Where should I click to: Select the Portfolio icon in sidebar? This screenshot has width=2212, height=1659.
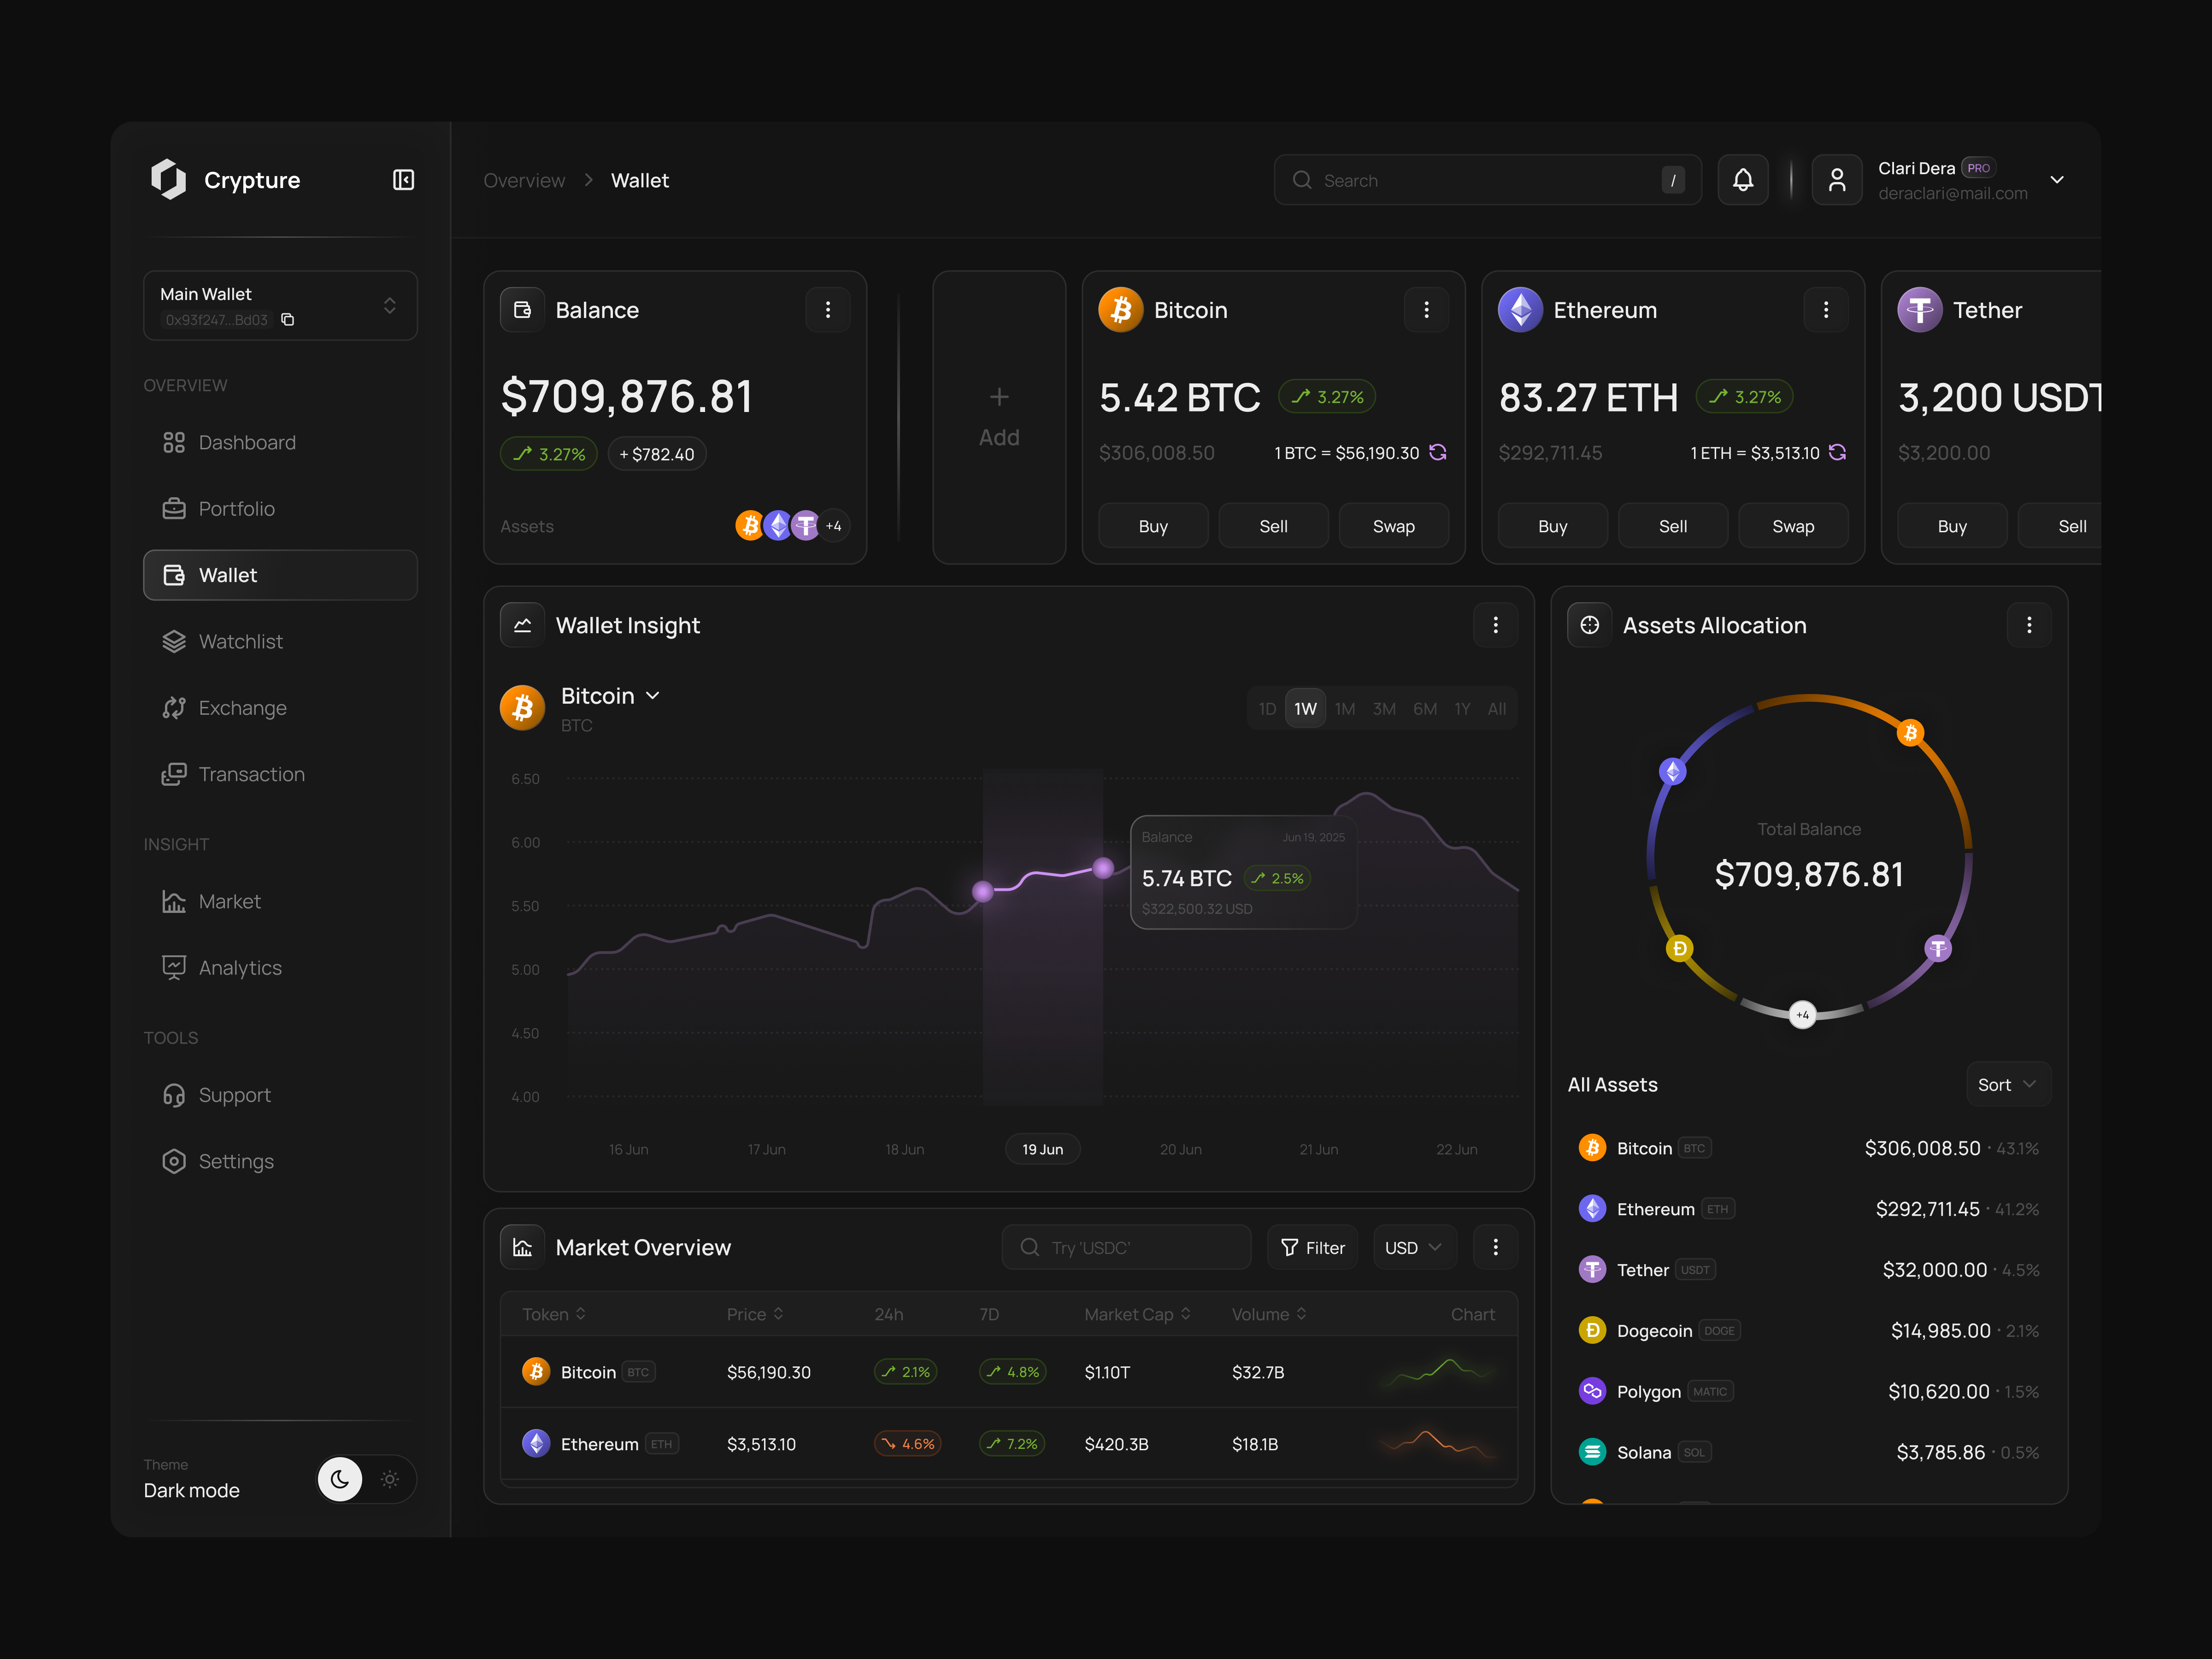pyautogui.click(x=175, y=508)
